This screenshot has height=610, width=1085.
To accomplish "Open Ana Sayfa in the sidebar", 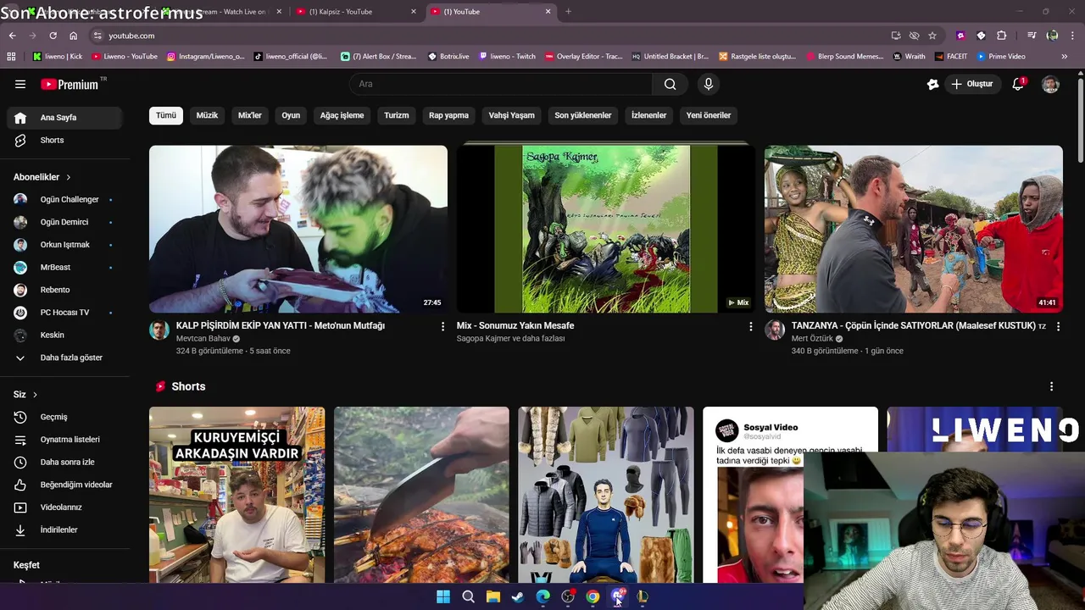I will pyautogui.click(x=64, y=118).
